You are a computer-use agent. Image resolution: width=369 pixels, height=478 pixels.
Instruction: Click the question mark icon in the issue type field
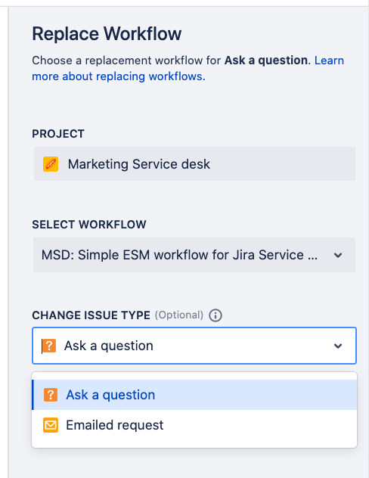point(49,346)
